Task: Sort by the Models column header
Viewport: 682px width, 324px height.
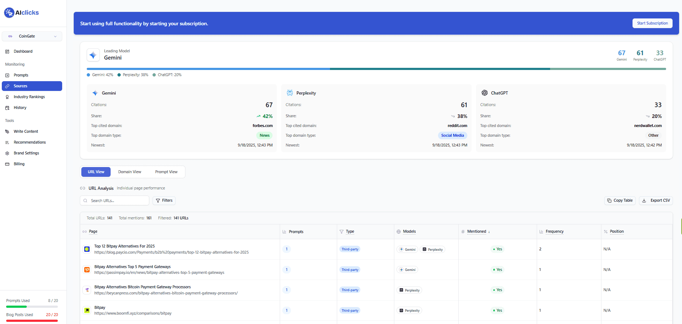Action: coord(409,232)
